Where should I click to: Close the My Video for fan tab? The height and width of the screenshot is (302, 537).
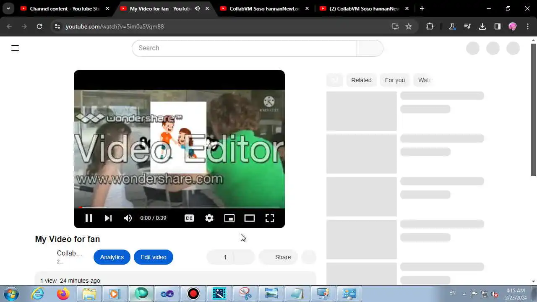pos(207,8)
